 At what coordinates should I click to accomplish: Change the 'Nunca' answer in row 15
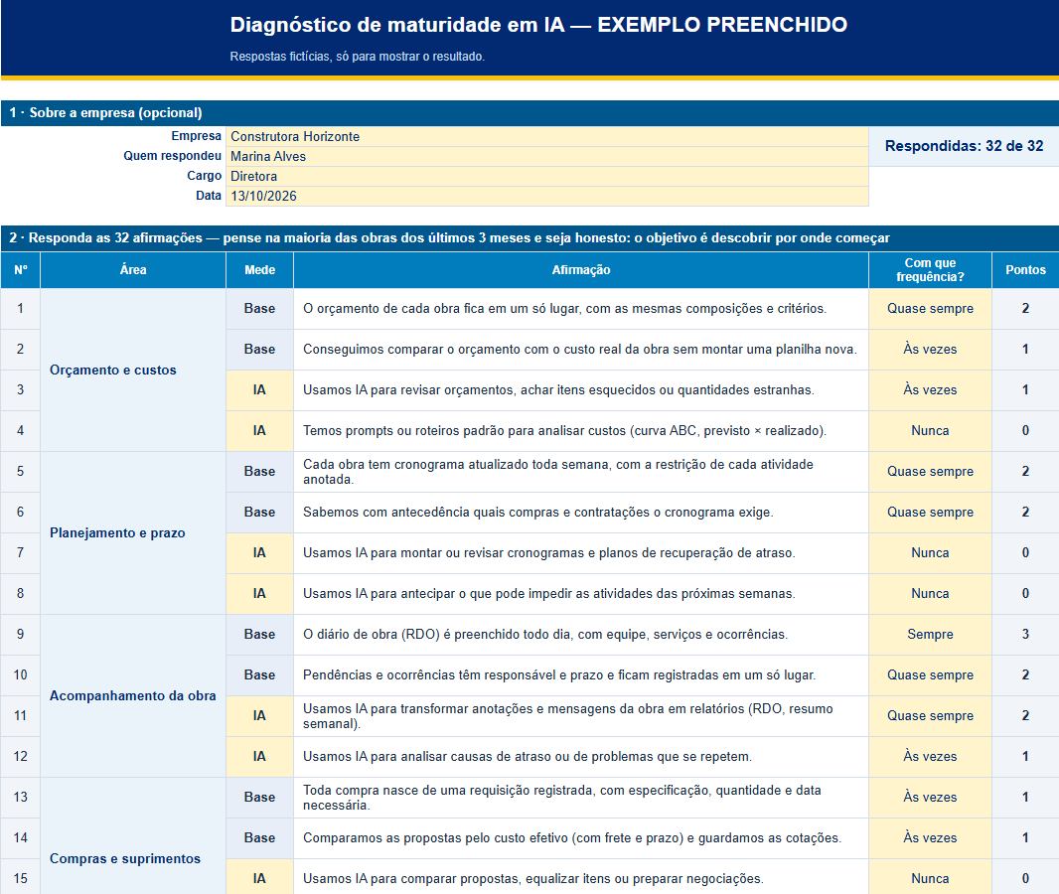[930, 878]
